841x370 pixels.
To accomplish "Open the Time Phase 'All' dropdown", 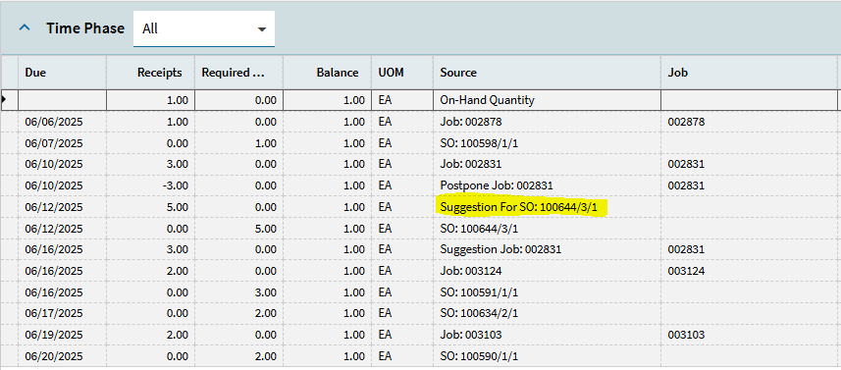I will click(204, 29).
